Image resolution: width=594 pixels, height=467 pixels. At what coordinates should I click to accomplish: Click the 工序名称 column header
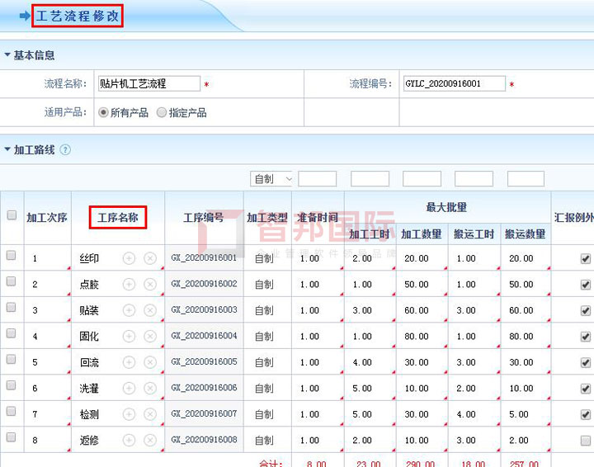(x=118, y=218)
